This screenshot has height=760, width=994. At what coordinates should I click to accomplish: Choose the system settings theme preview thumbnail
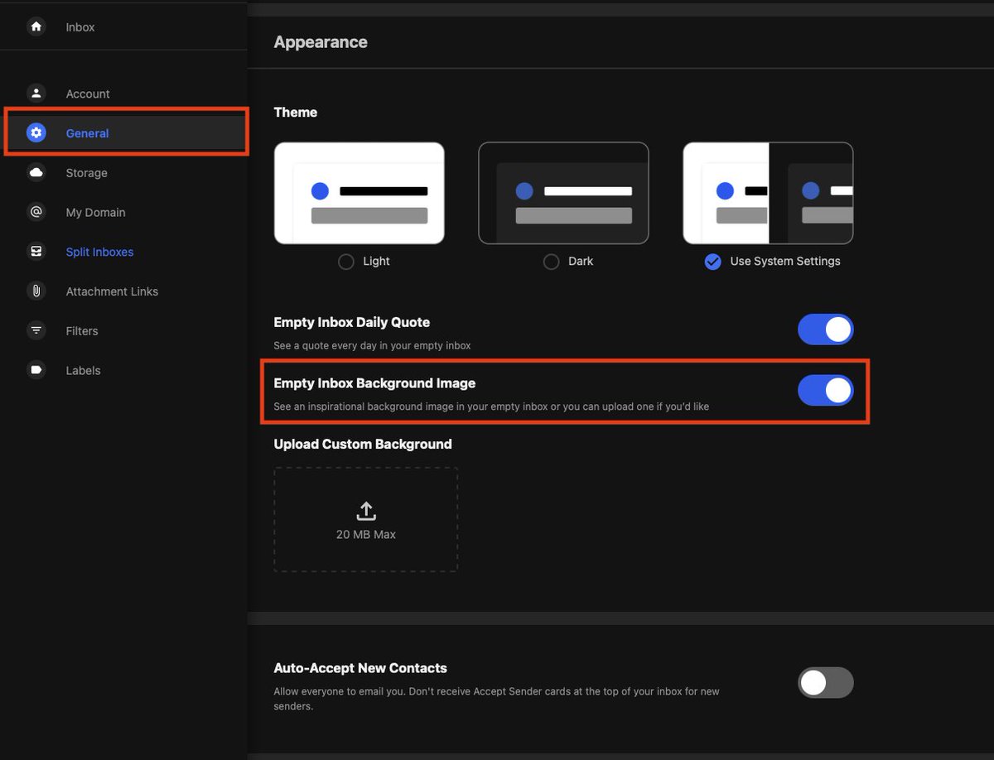768,193
